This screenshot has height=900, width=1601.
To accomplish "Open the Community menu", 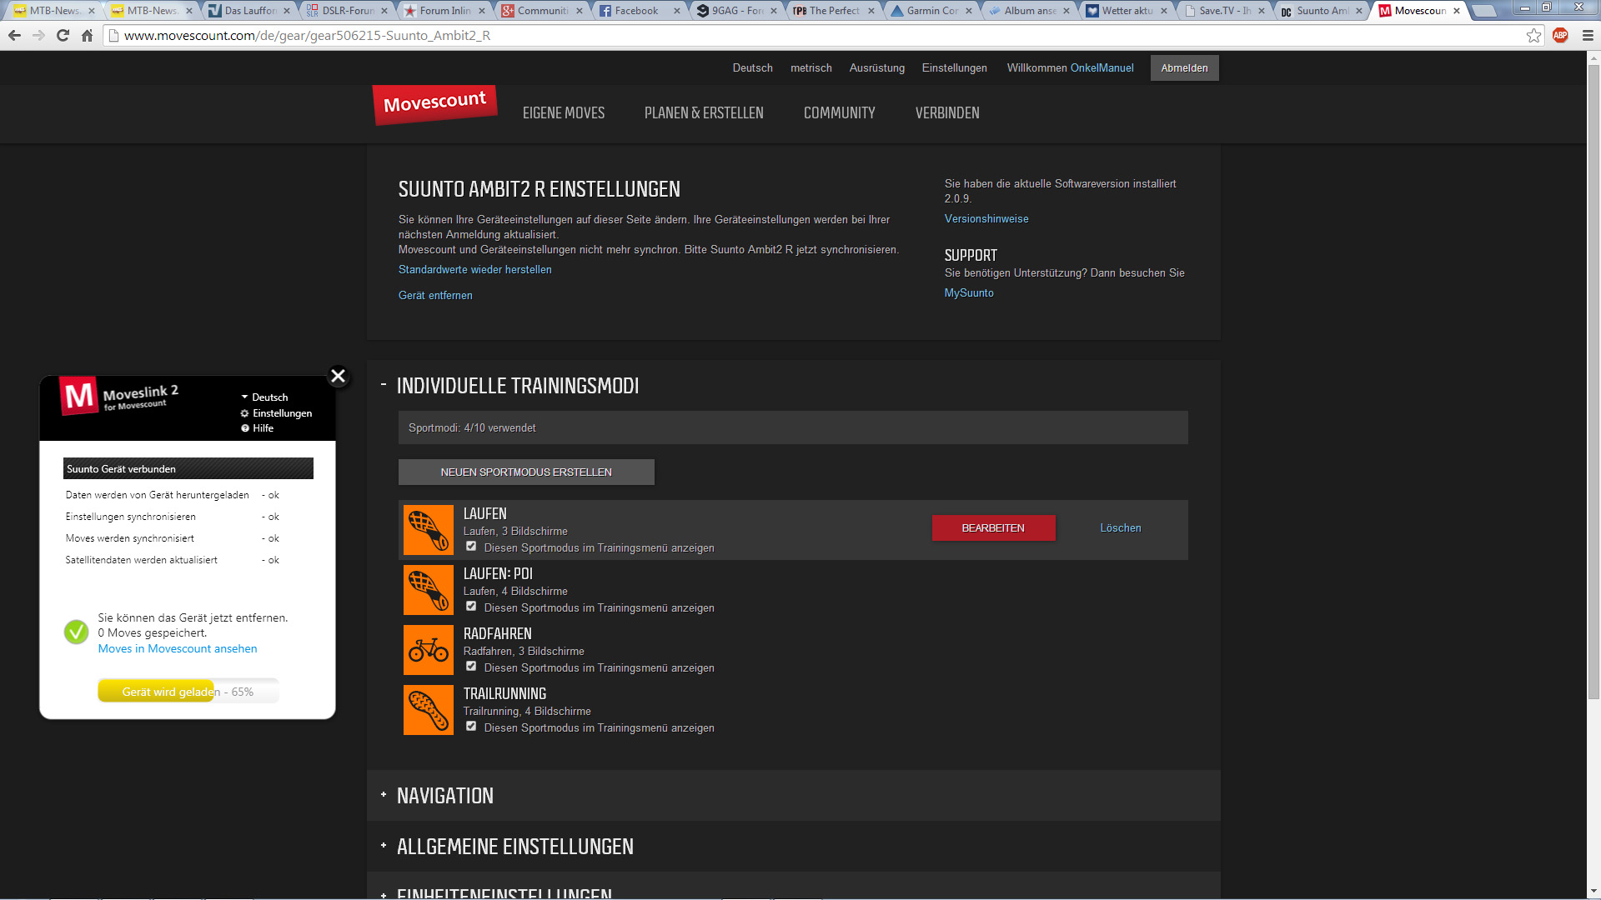I will coord(839,112).
